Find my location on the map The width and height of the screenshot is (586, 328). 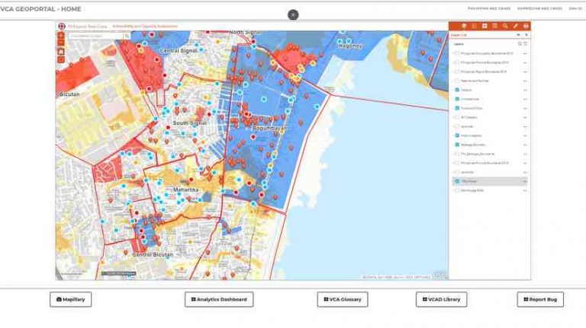click(61, 59)
